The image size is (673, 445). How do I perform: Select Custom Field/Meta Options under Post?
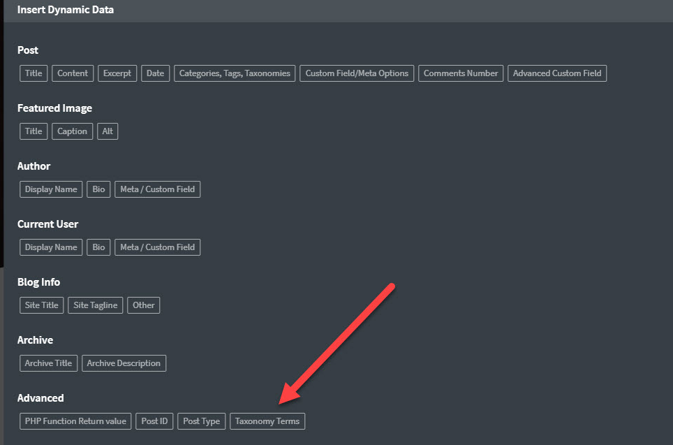pyautogui.click(x=357, y=73)
